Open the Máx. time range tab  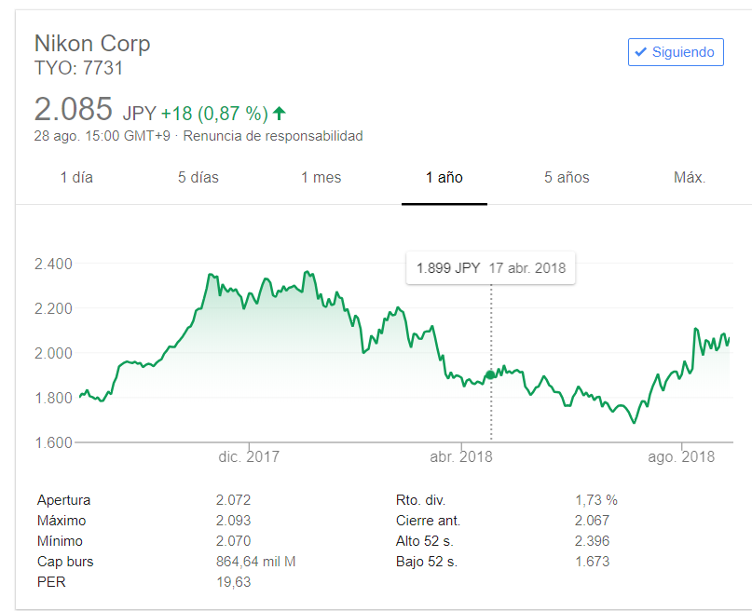[x=690, y=177]
